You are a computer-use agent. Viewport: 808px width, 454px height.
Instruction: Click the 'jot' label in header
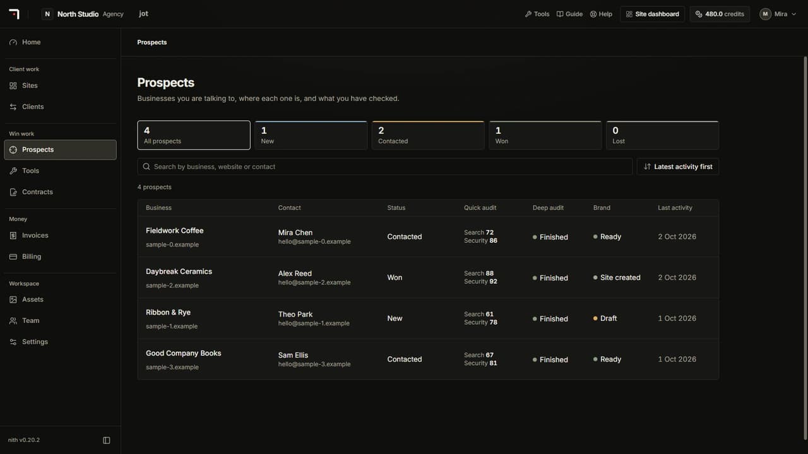pyautogui.click(x=143, y=14)
